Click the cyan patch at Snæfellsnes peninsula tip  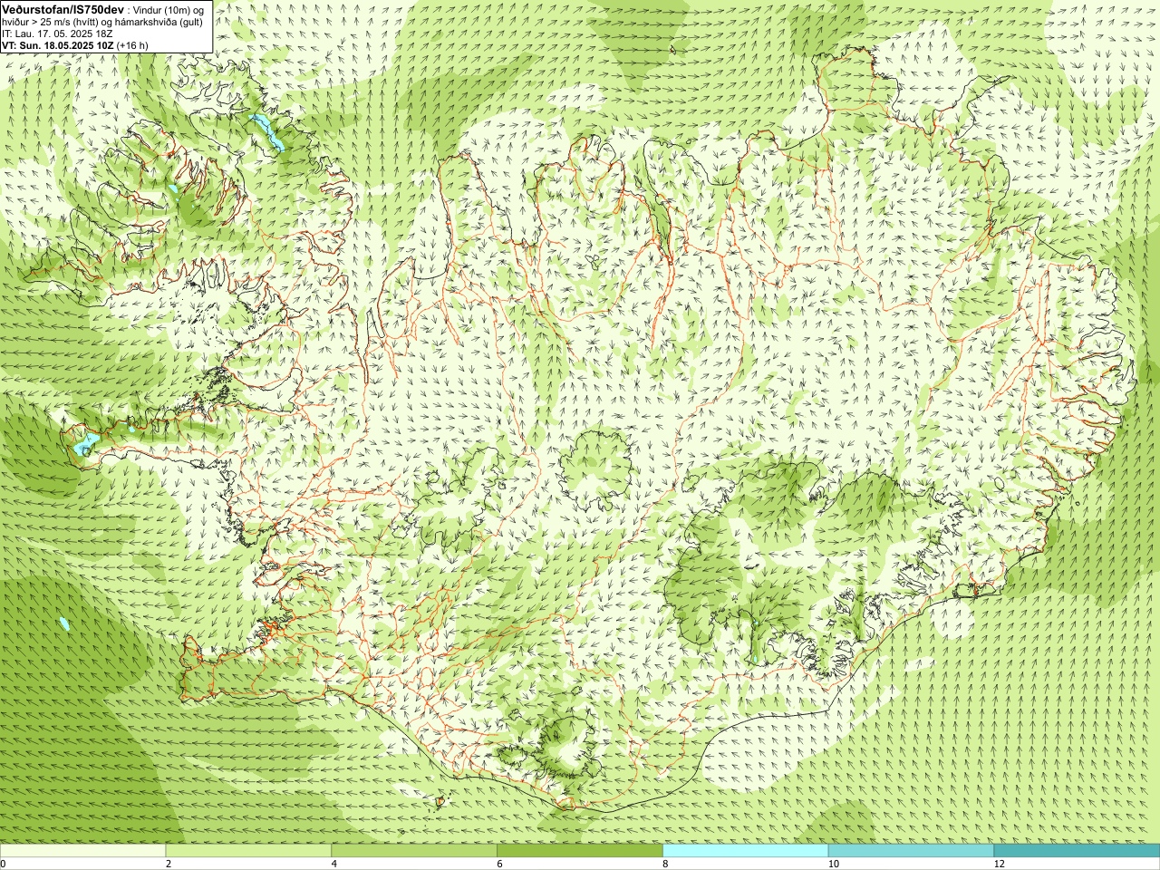point(85,443)
